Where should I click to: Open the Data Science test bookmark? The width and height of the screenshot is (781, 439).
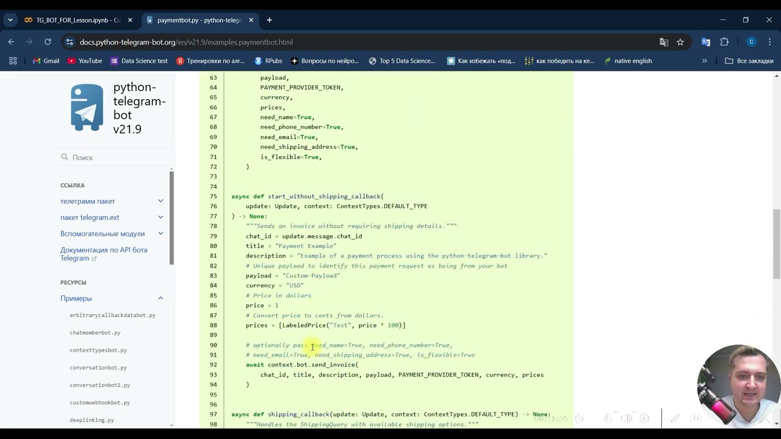(139, 61)
